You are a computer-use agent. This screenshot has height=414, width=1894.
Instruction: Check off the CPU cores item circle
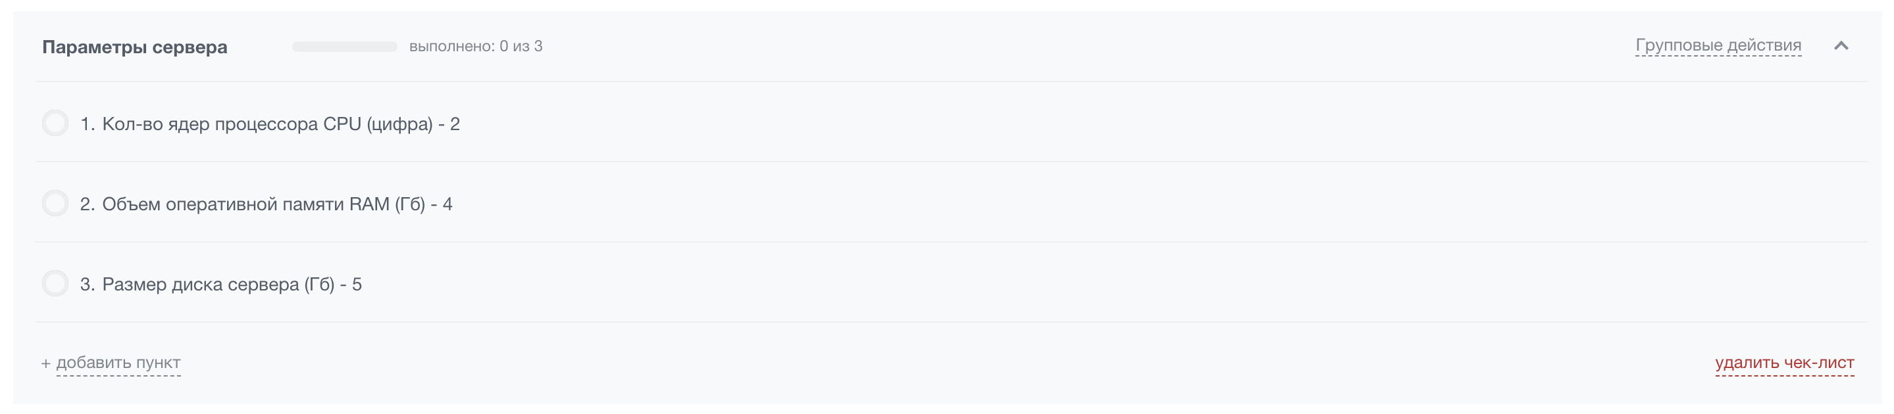coord(55,124)
